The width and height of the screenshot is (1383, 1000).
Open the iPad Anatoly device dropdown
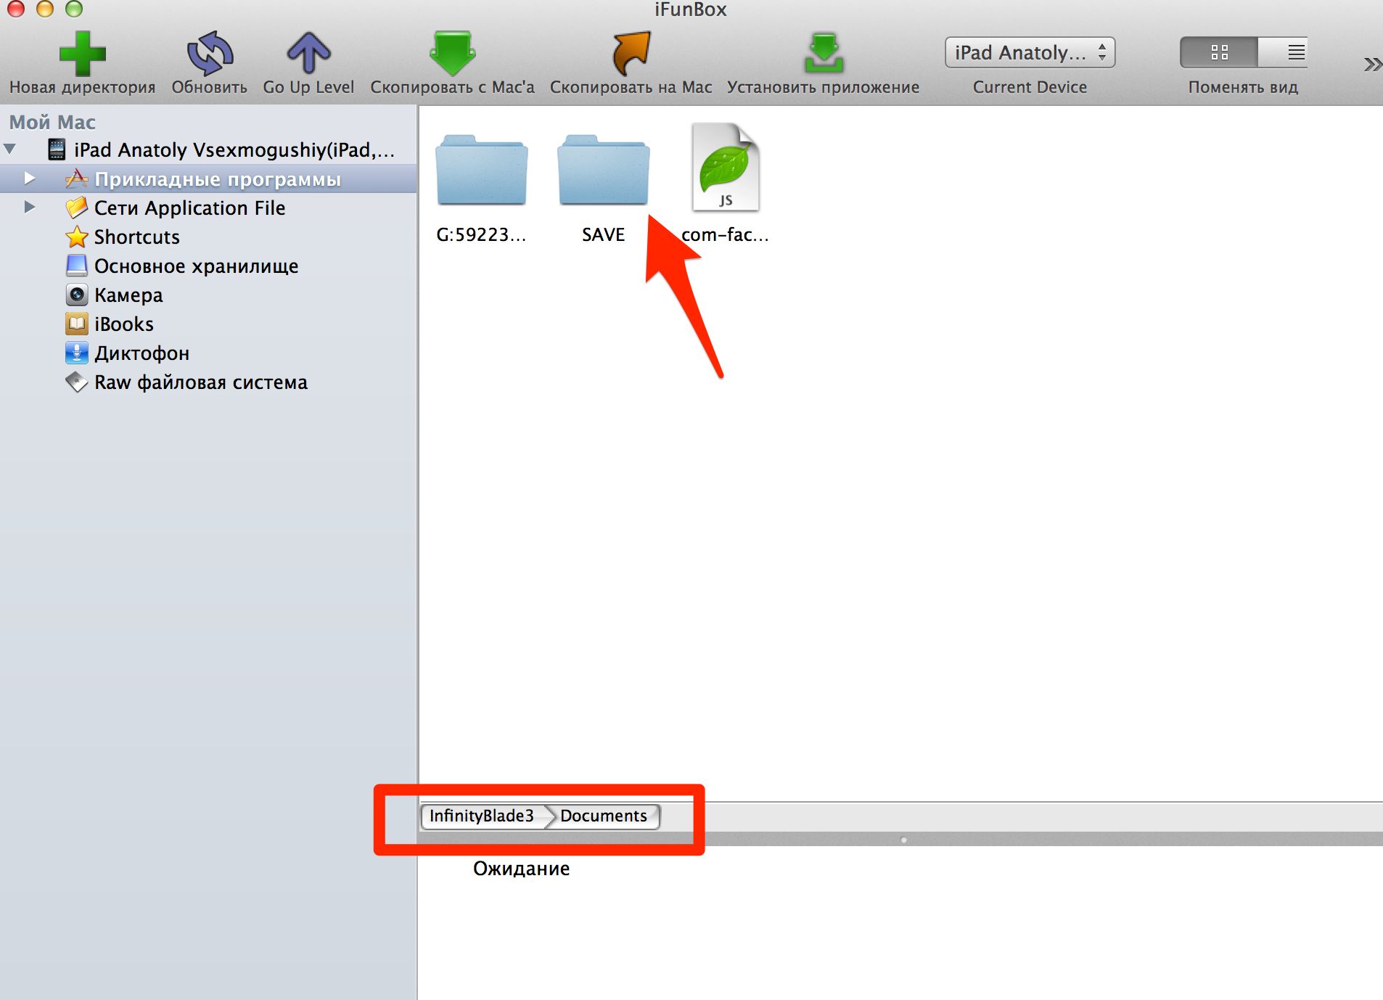(x=1030, y=52)
